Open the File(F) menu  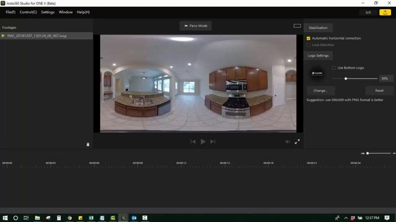[x=11, y=12]
